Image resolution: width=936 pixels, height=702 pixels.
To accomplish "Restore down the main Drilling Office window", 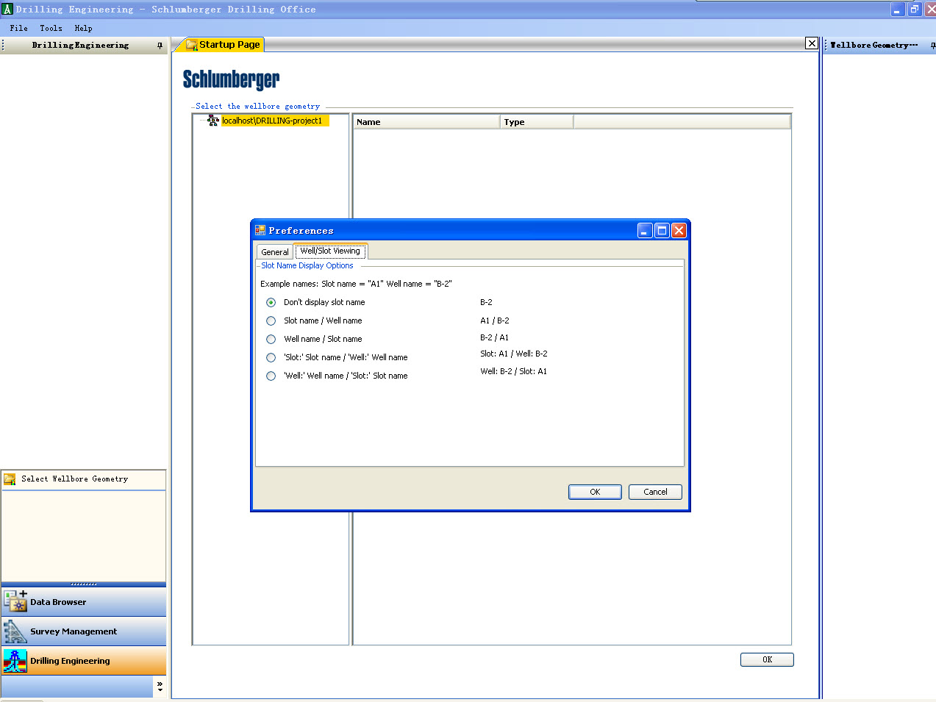I will coord(915,10).
